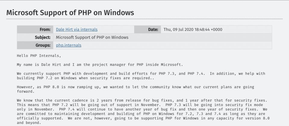Click the Hello PHP Internals greeting line

(39, 56)
